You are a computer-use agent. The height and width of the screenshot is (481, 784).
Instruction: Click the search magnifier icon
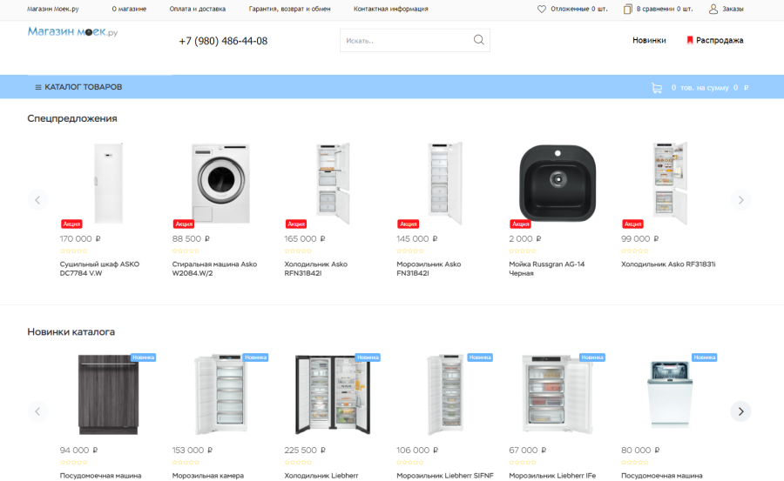point(478,40)
